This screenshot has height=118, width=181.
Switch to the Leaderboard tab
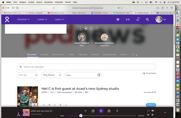click(x=110, y=55)
